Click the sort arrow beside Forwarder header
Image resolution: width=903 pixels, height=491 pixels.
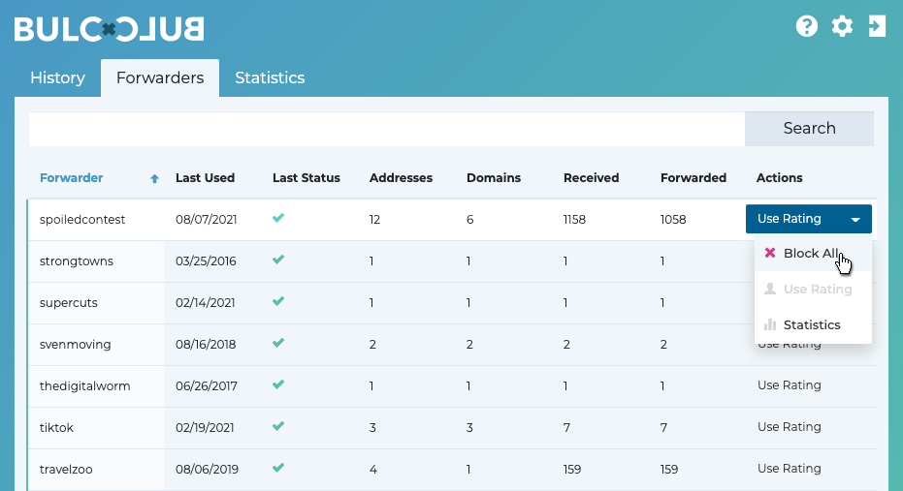click(x=154, y=178)
